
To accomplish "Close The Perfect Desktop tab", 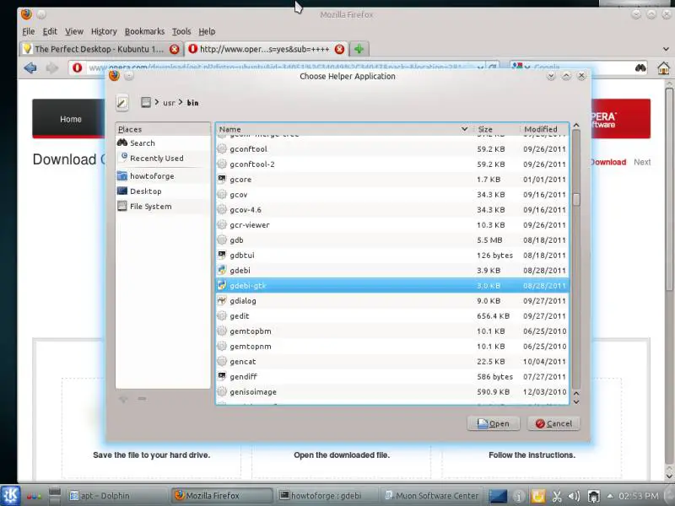I will point(175,49).
